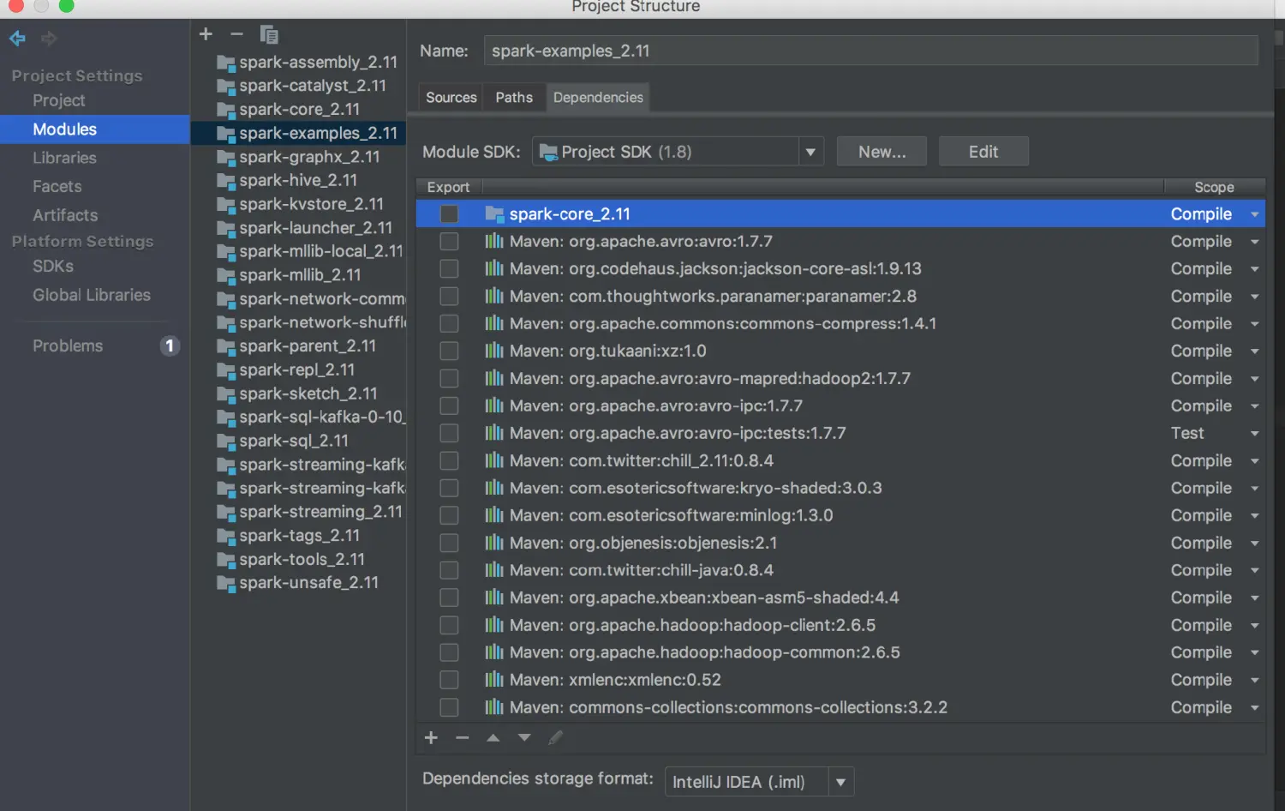
Task: Click the copy module icon
Action: pyautogui.click(x=269, y=34)
